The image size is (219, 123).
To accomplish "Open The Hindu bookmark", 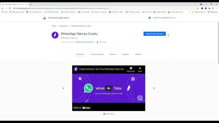I will (147, 12).
